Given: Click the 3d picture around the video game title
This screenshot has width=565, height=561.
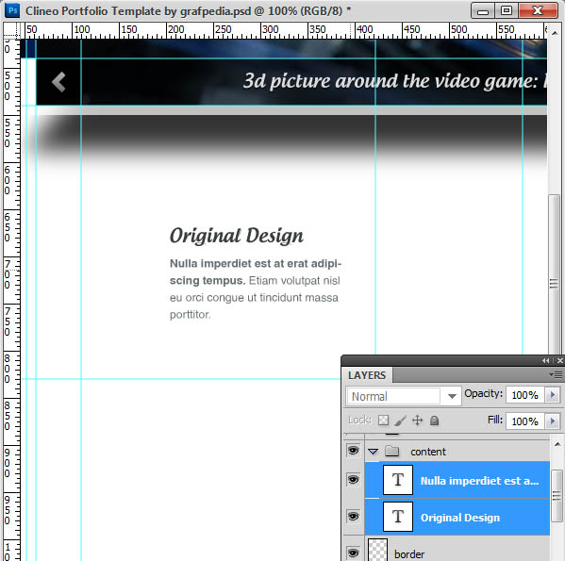Looking at the screenshot, I should tap(394, 81).
